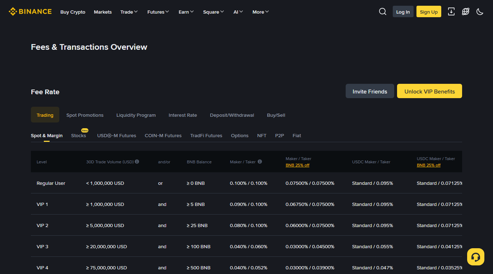Expand the More dropdown menu
The height and width of the screenshot is (274, 493).
261,12
